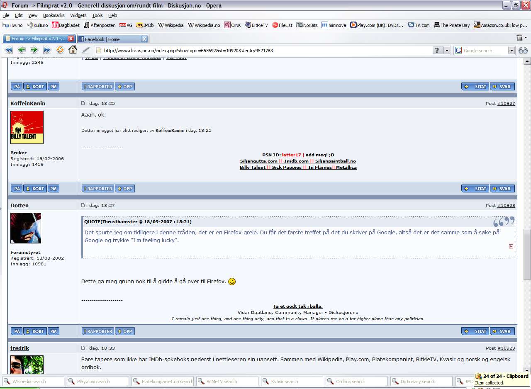This screenshot has height=389, width=531.
Task: Select the Forum -> Filmprat v2.0 tab
Action: (39, 39)
